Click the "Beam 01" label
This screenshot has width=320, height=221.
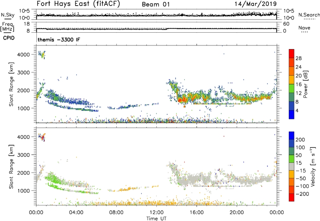(x=156, y=4)
